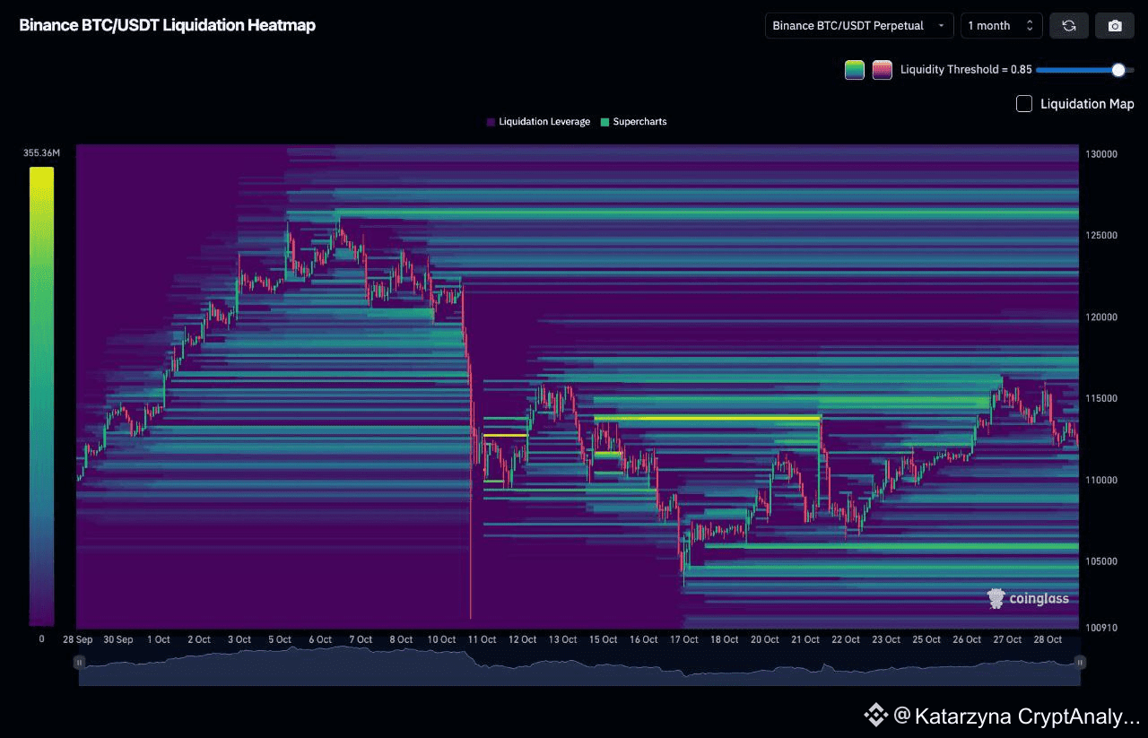Screen dimensions: 1148x738
Task: Click the refresh data icon button
Action: (x=1069, y=26)
